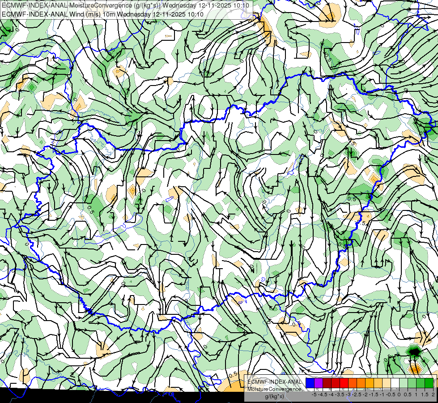This screenshot has height=403, width=438.
Task: Click the legend value -4
Action: coord(331,394)
